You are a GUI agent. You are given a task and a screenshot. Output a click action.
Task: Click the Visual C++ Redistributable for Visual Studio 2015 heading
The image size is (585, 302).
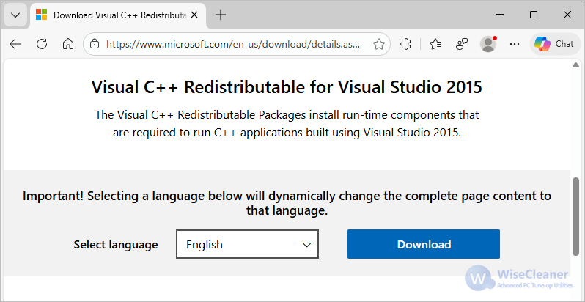pos(287,87)
